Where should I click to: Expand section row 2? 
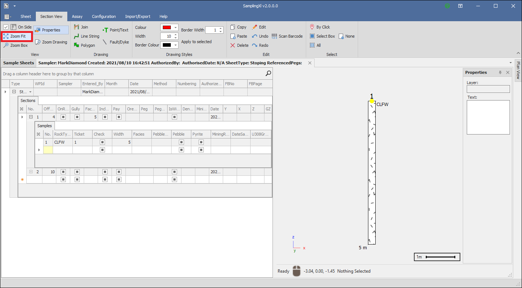[x=31, y=172]
